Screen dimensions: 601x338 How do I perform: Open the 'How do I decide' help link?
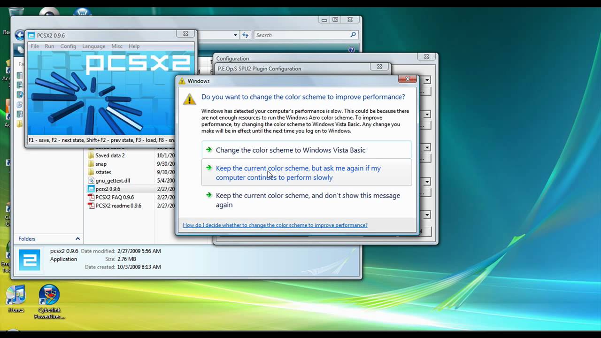pyautogui.click(x=275, y=225)
